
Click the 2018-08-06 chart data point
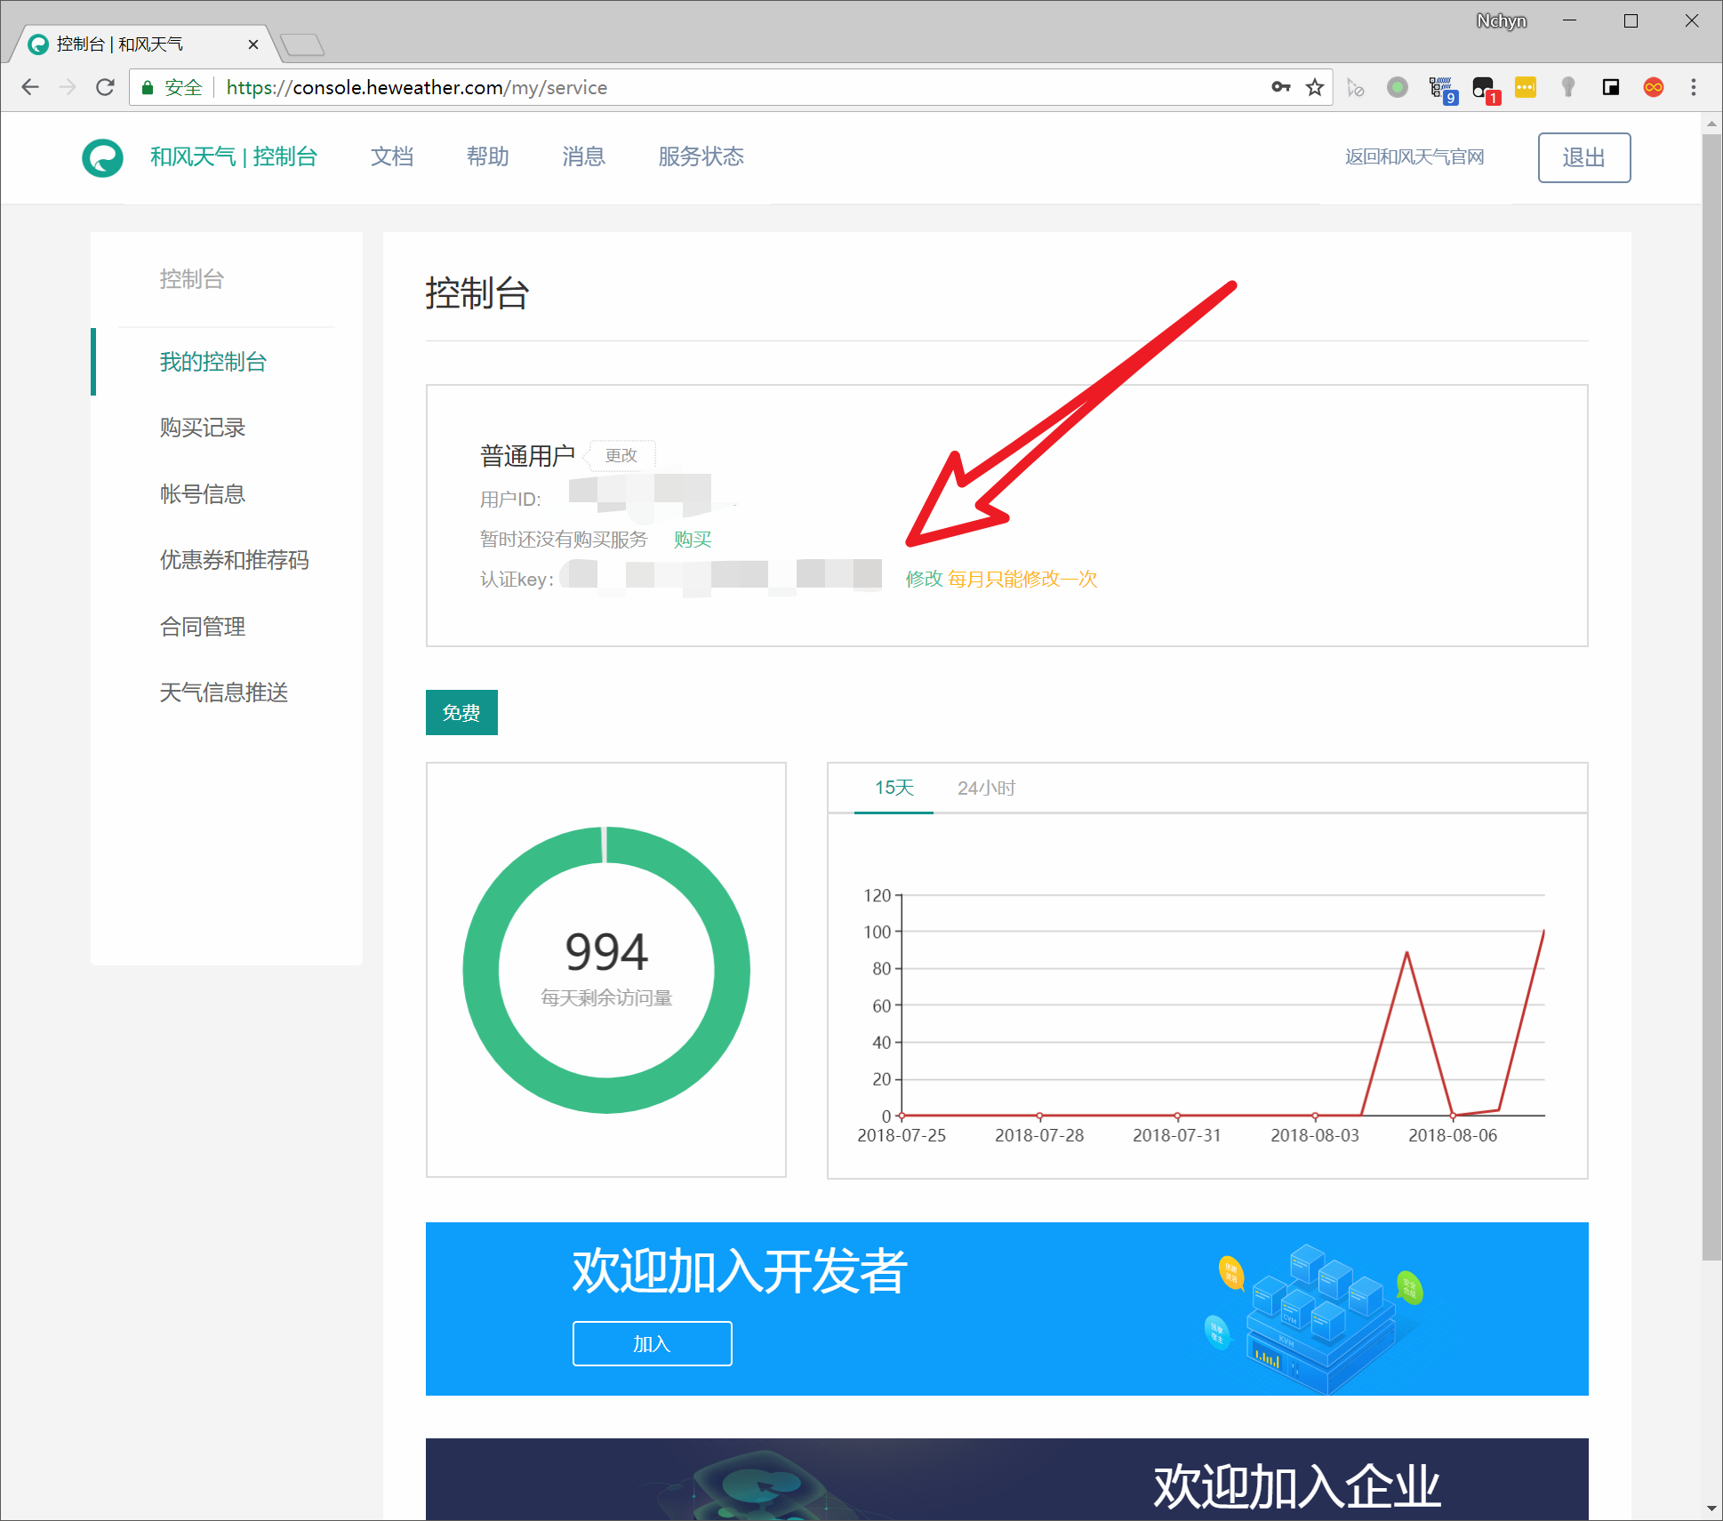pos(1453,1115)
